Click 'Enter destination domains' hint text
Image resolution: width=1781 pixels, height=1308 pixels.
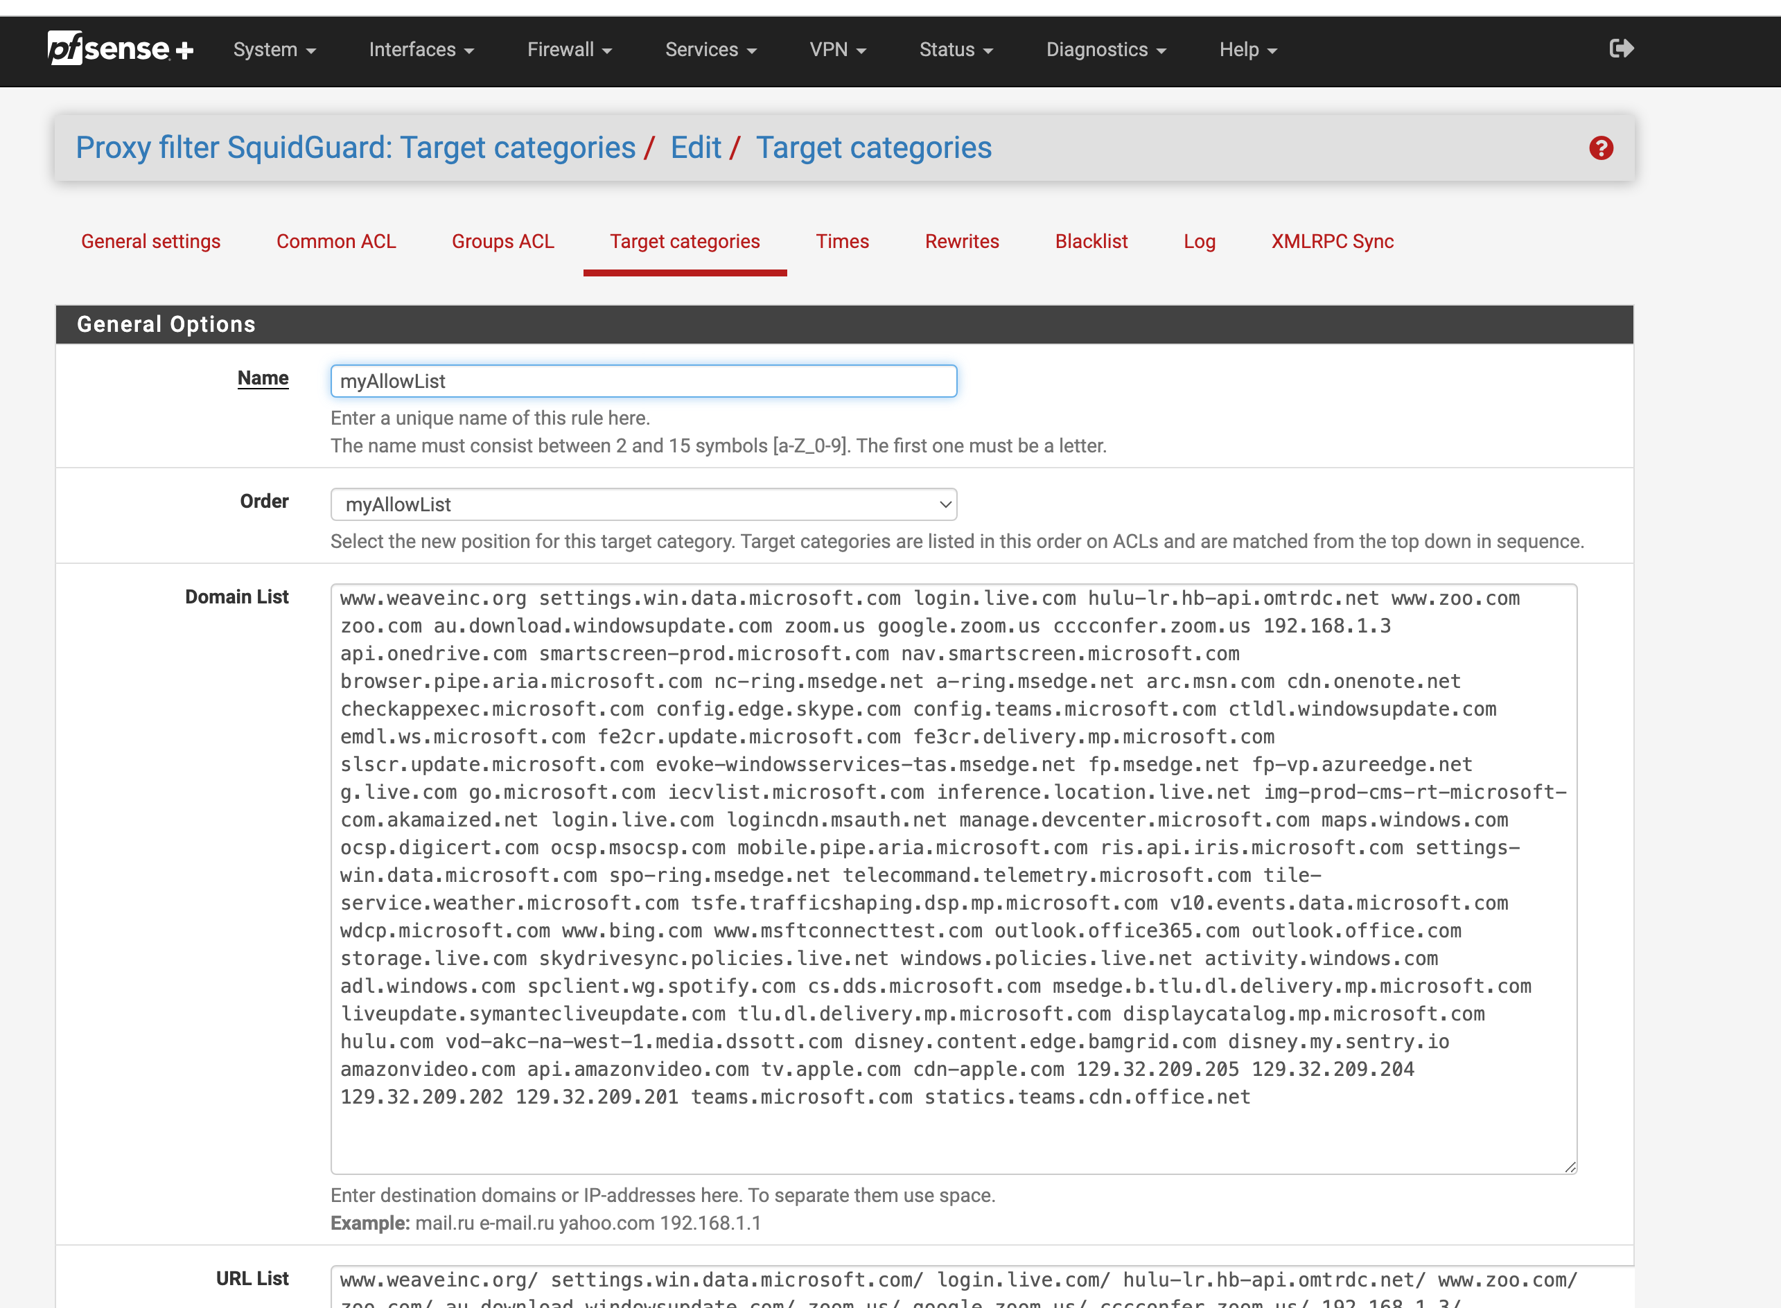[x=663, y=1196]
